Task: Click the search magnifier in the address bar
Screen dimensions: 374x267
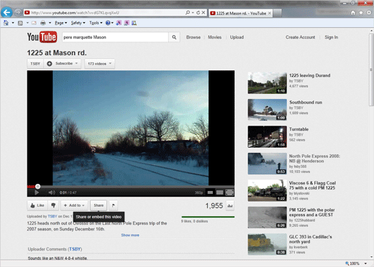Action: coord(188,12)
